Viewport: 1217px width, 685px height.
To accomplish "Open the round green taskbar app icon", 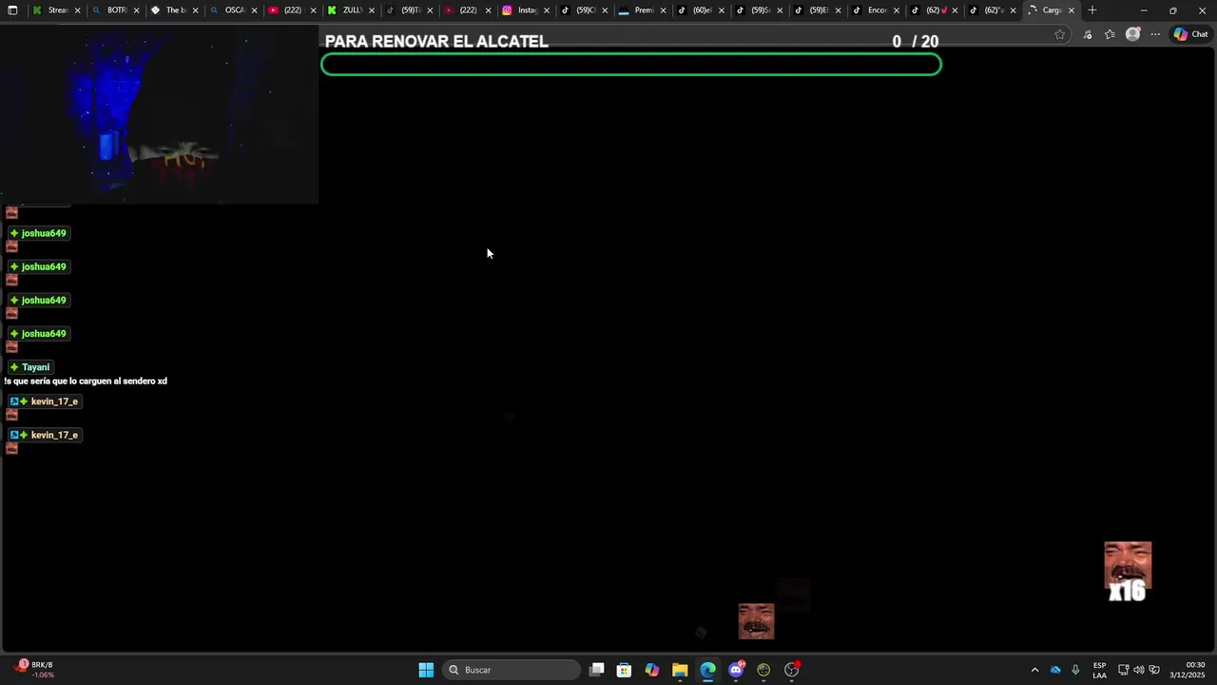I will point(763,670).
